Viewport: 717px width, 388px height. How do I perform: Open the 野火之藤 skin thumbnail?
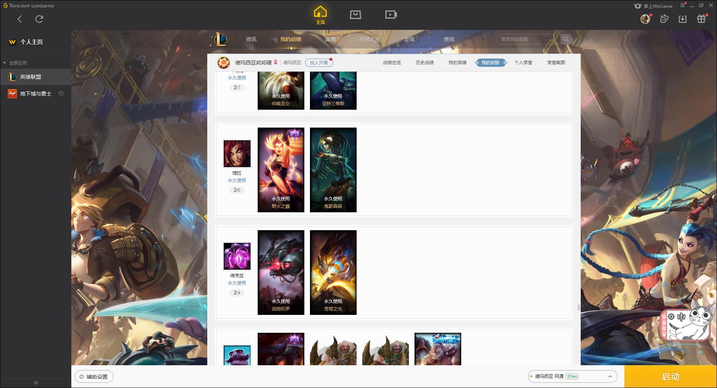click(281, 170)
